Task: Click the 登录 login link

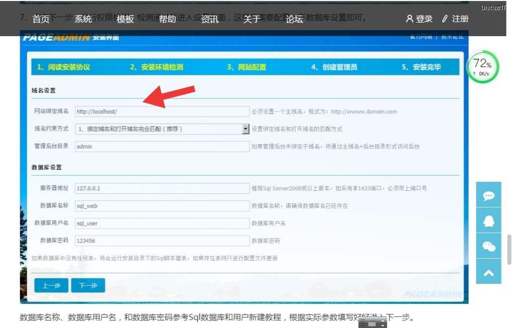Action: point(424,19)
